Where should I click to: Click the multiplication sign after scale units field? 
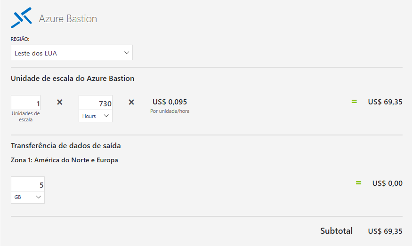pyautogui.click(x=60, y=102)
